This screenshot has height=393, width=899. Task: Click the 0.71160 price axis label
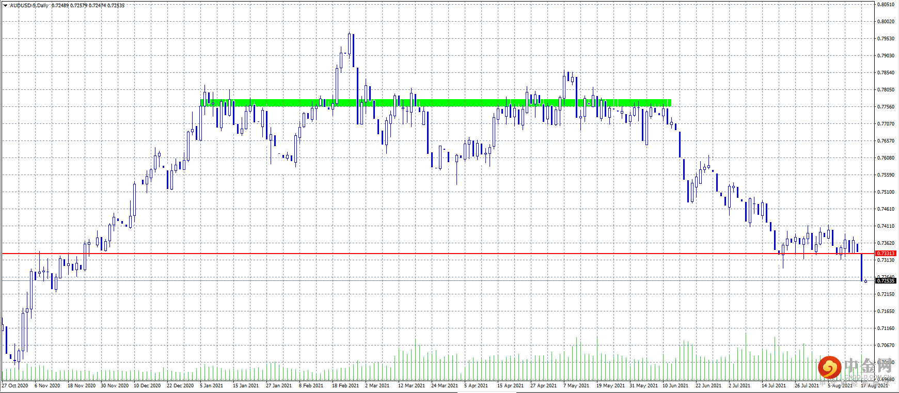pyautogui.click(x=886, y=328)
